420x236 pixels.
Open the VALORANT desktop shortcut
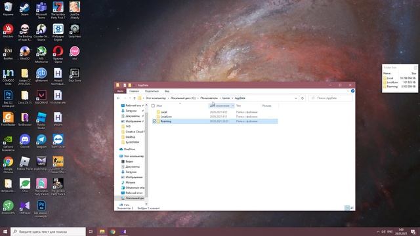point(41,97)
